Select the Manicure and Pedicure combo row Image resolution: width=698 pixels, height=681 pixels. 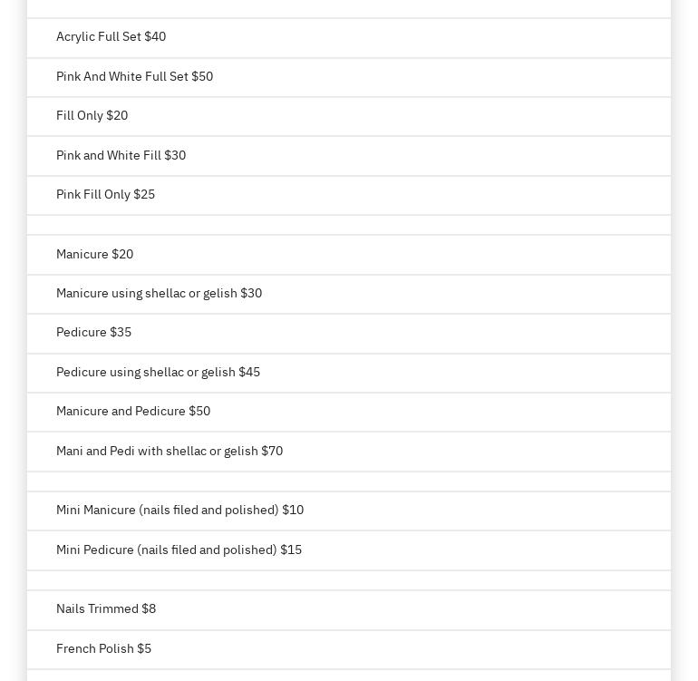coord(133,412)
